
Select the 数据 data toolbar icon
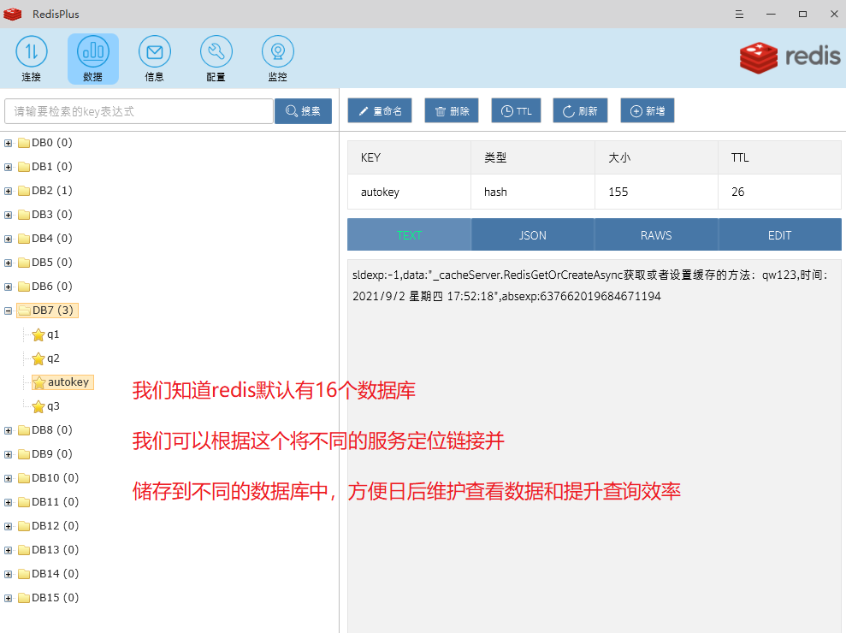pyautogui.click(x=92, y=58)
